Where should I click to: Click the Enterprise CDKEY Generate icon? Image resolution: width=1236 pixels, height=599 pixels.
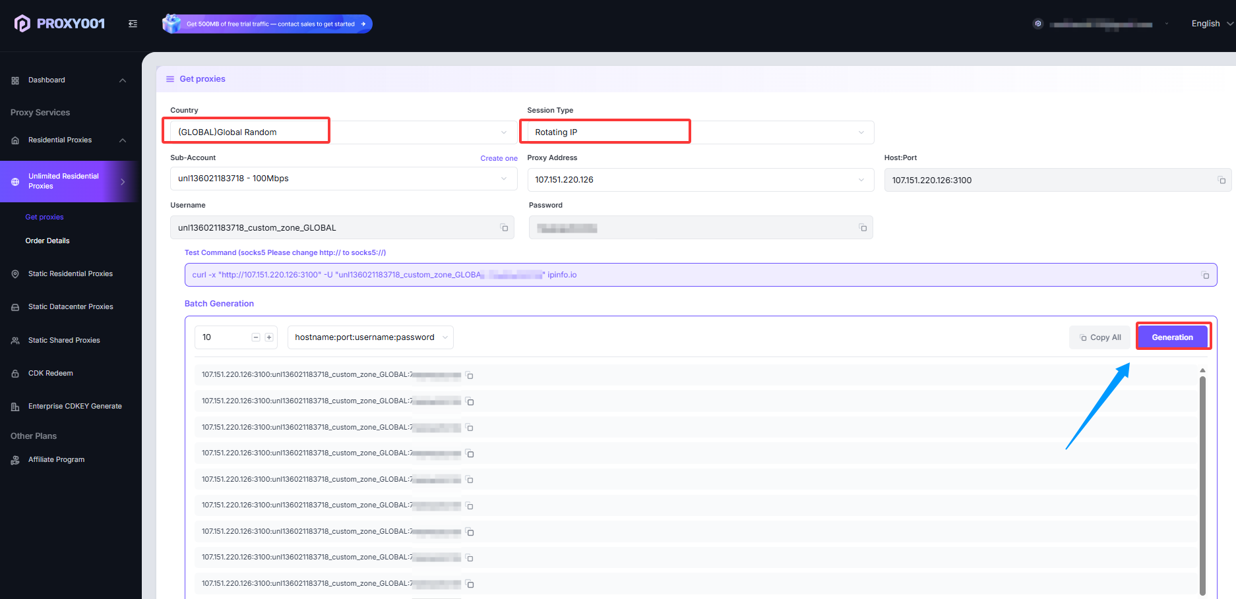click(15, 407)
